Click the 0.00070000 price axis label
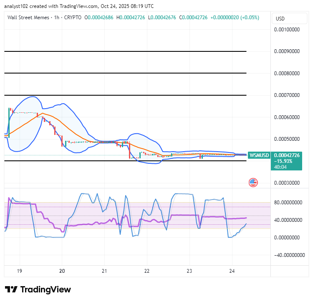Screen dimensions: 313x302 click(287, 95)
